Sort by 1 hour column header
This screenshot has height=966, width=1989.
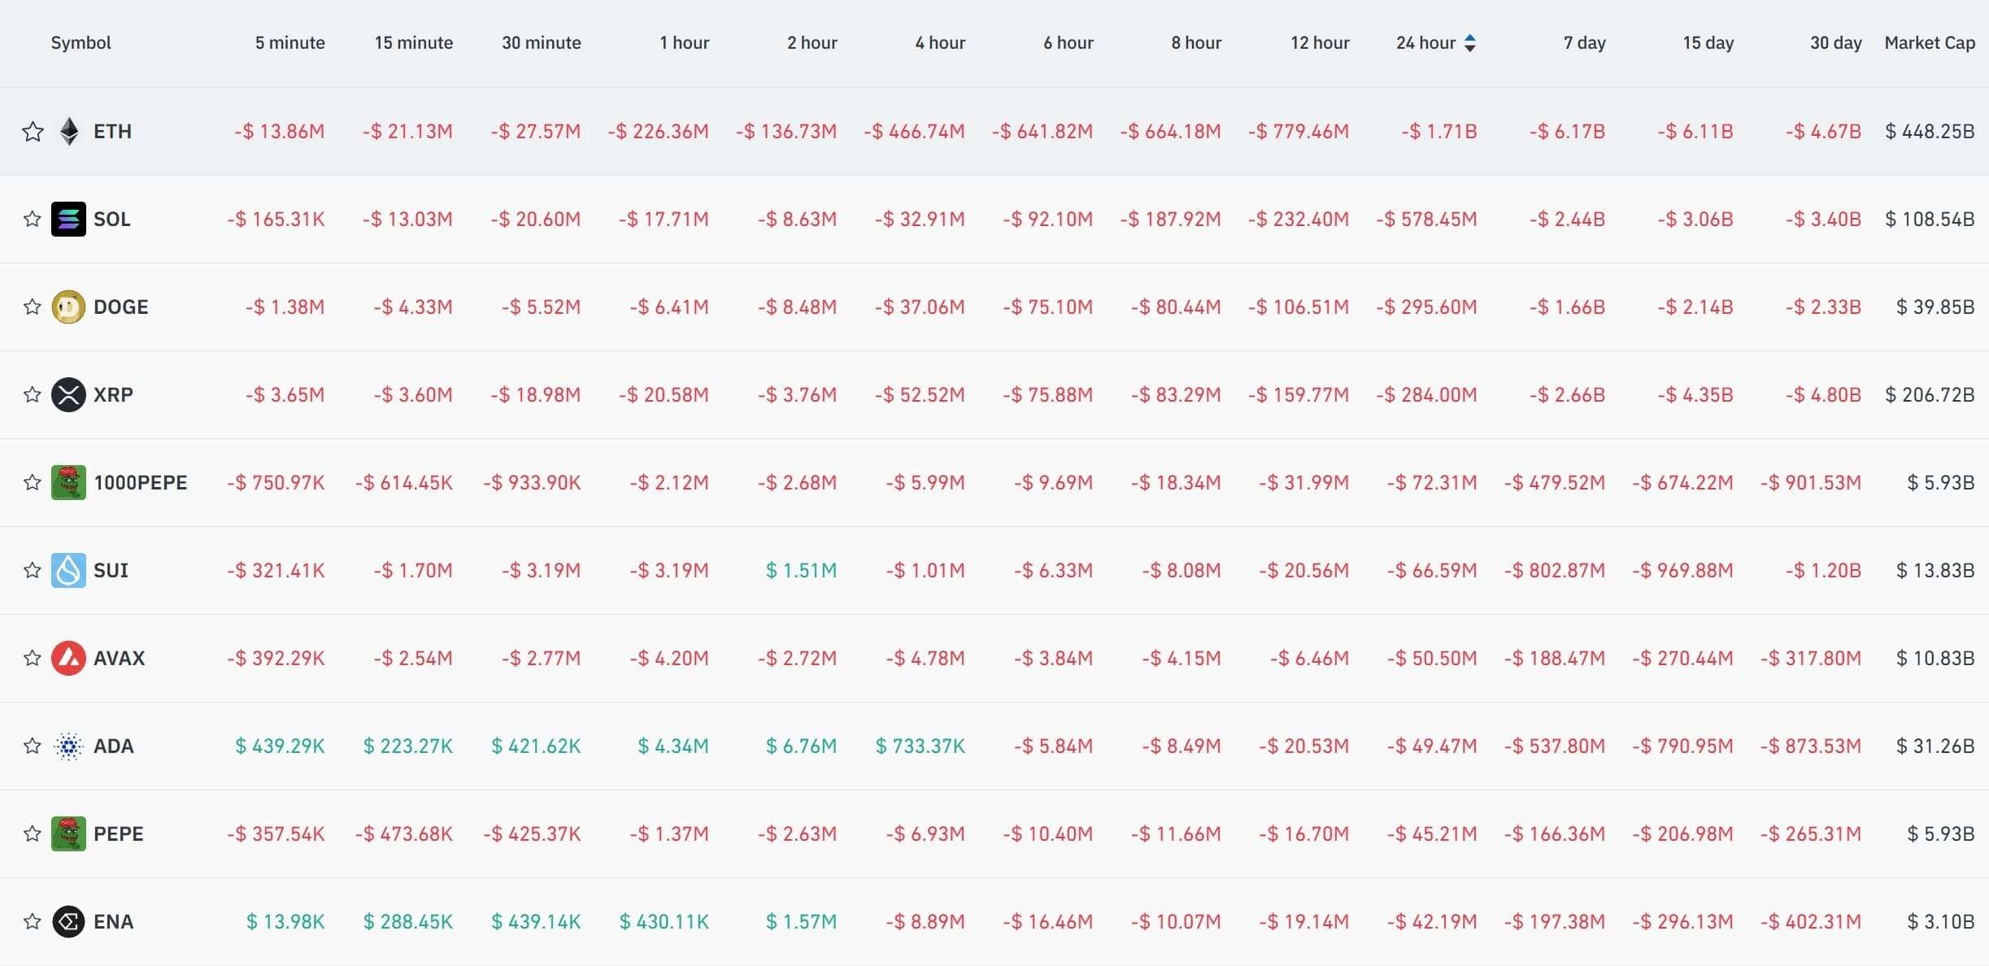(685, 43)
